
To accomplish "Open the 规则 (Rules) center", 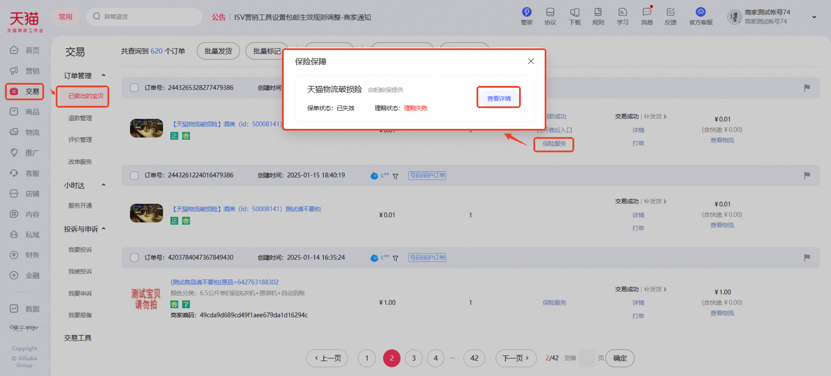I will (598, 16).
